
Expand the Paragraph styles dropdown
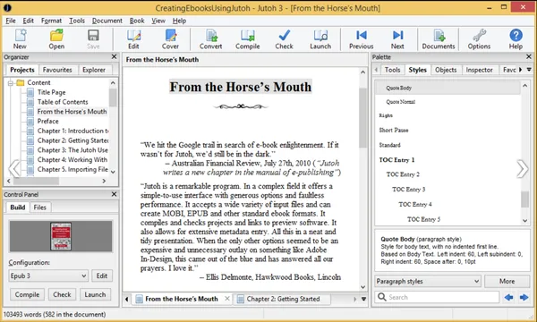point(428,281)
